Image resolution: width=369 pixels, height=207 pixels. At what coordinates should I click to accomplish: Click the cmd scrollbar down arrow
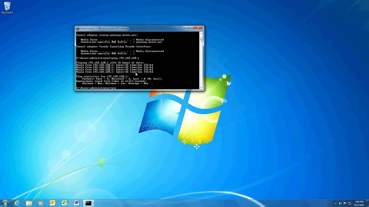click(201, 87)
